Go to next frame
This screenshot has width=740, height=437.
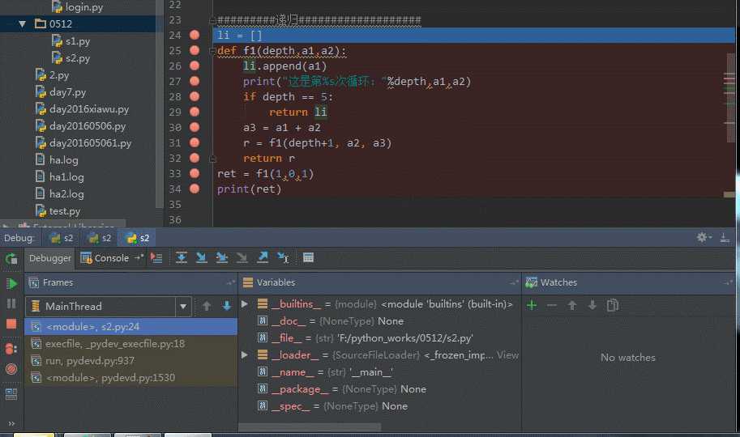[227, 306]
